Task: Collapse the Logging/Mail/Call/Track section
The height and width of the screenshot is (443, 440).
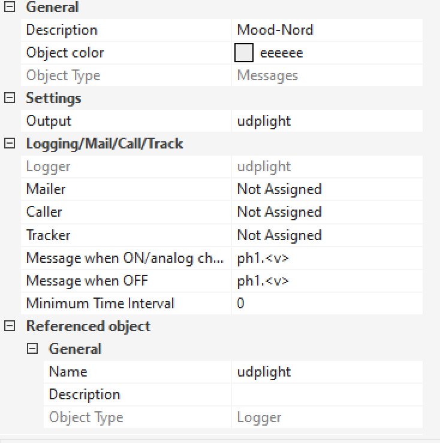Action: click(x=10, y=144)
